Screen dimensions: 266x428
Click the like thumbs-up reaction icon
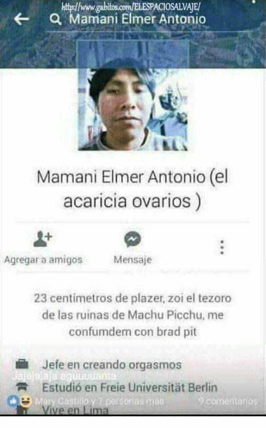pos(13,401)
